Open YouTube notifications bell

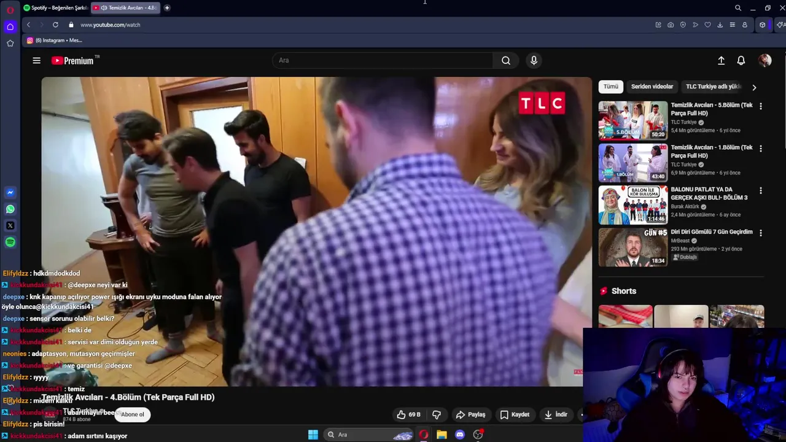(741, 60)
